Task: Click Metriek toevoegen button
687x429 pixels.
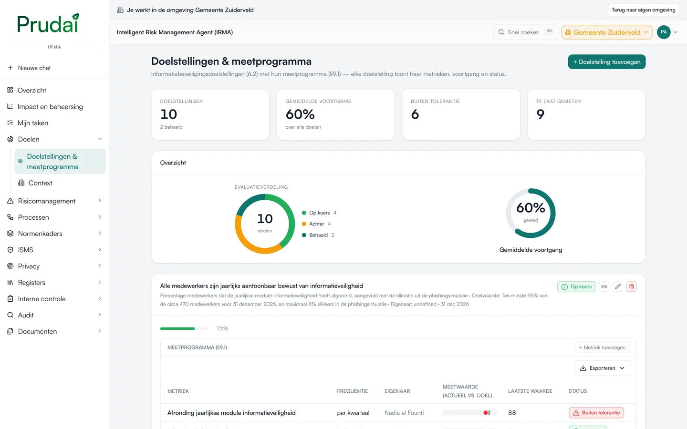Action: click(x=602, y=347)
